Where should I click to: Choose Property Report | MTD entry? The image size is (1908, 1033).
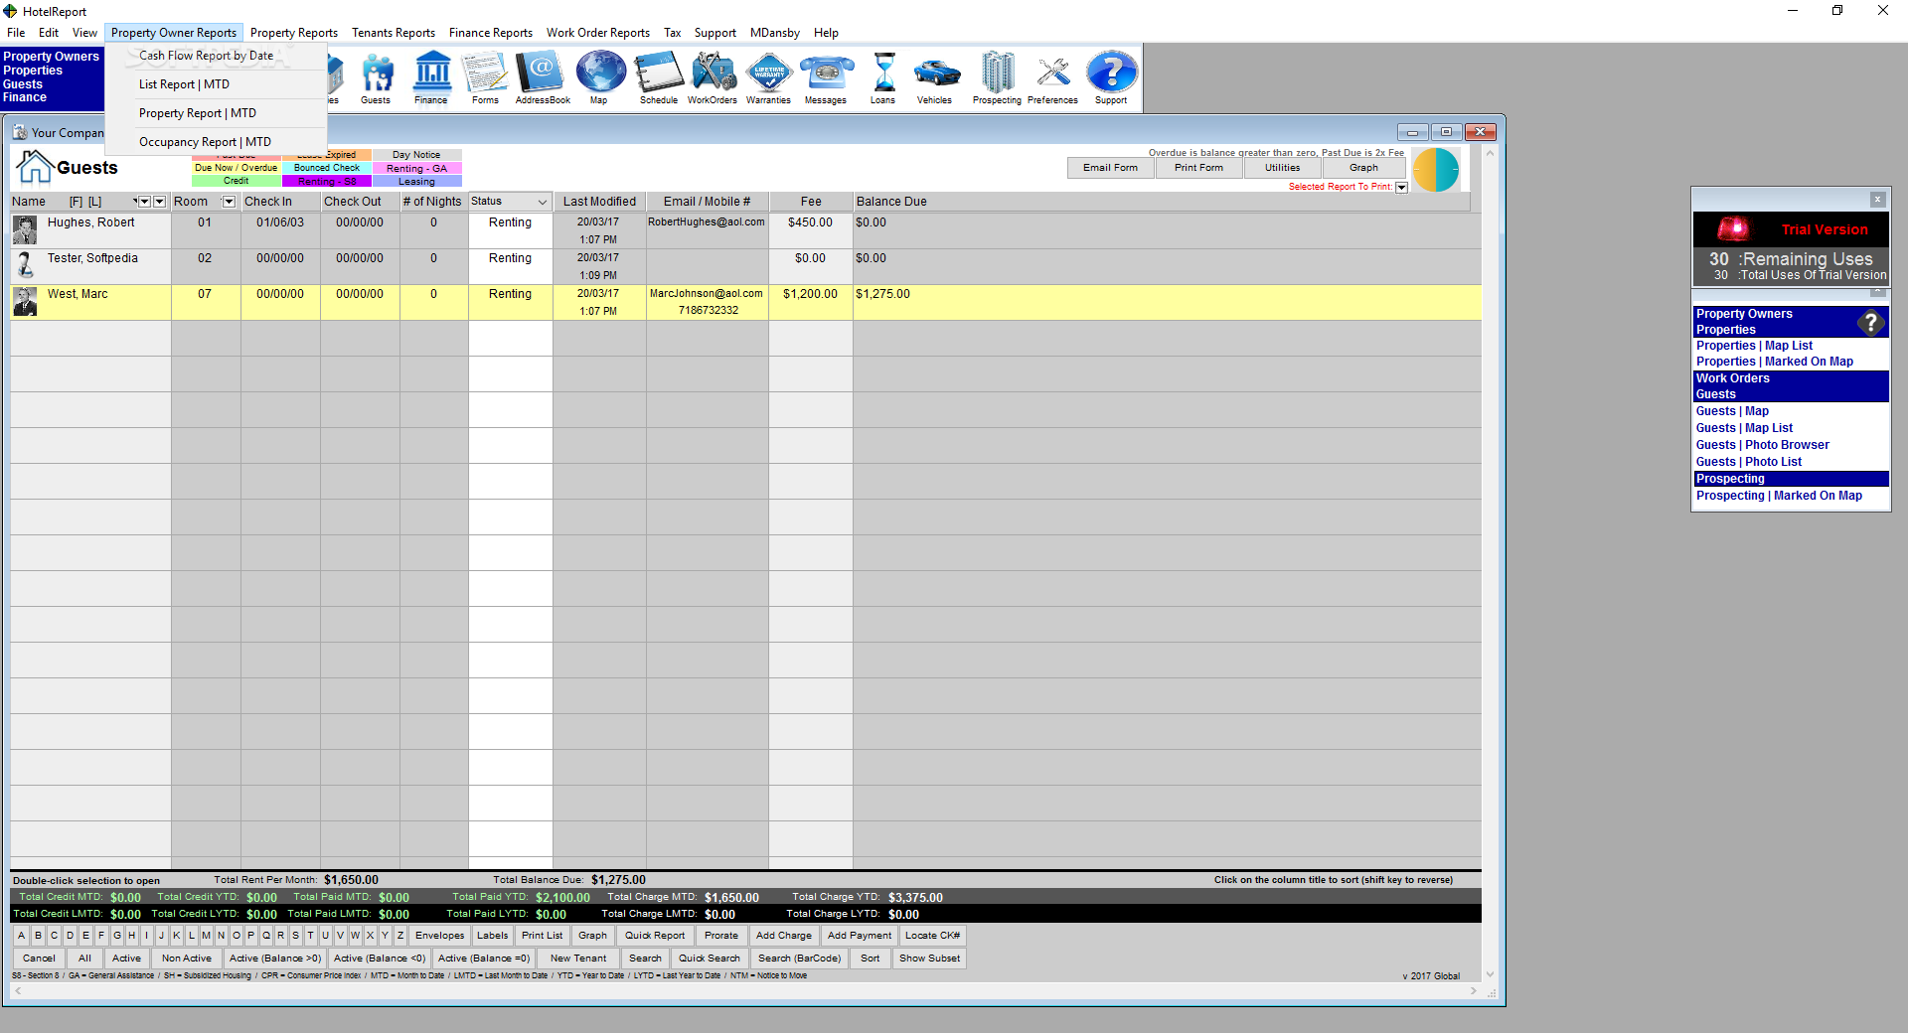(198, 113)
